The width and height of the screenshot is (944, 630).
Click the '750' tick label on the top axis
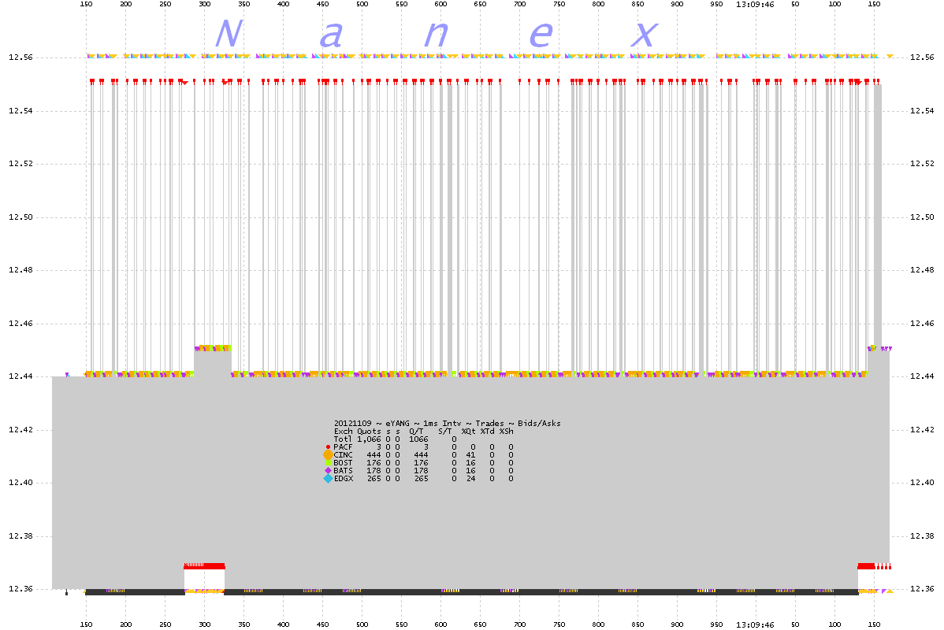click(x=559, y=4)
